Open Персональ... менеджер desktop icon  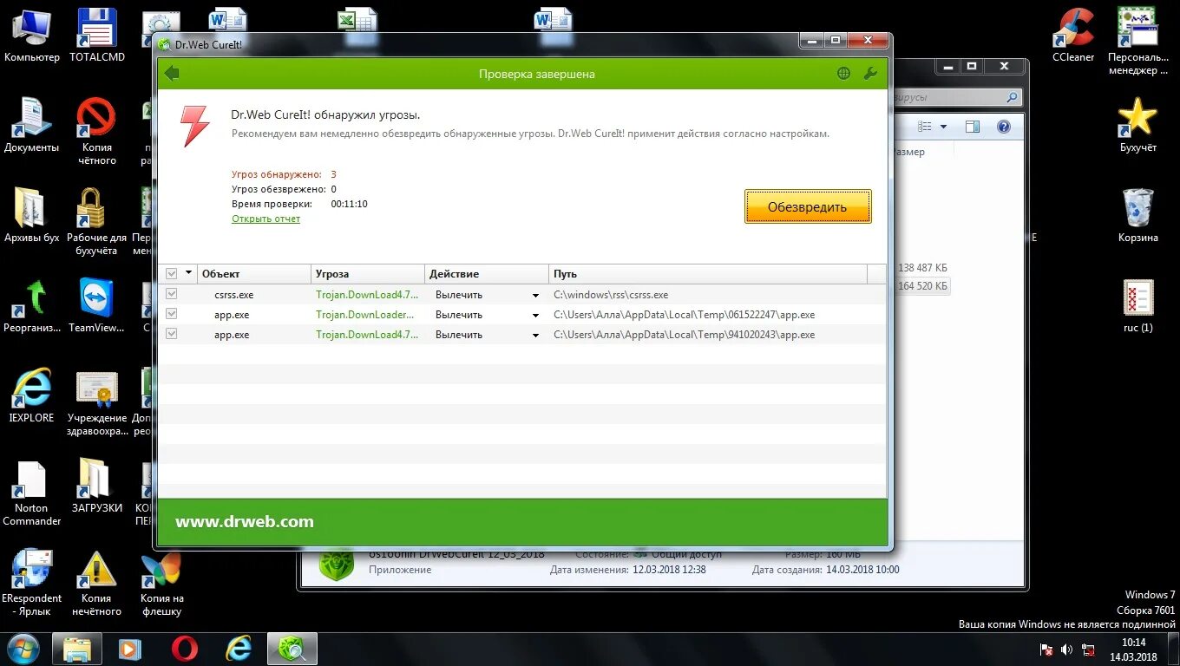pos(1137,42)
